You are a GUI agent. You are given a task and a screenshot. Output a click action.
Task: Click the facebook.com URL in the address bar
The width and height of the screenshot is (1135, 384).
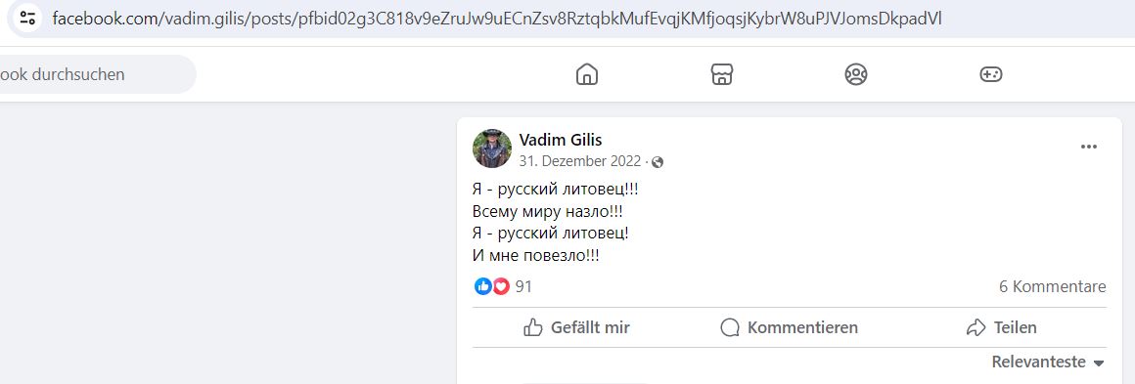pyautogui.click(x=497, y=19)
